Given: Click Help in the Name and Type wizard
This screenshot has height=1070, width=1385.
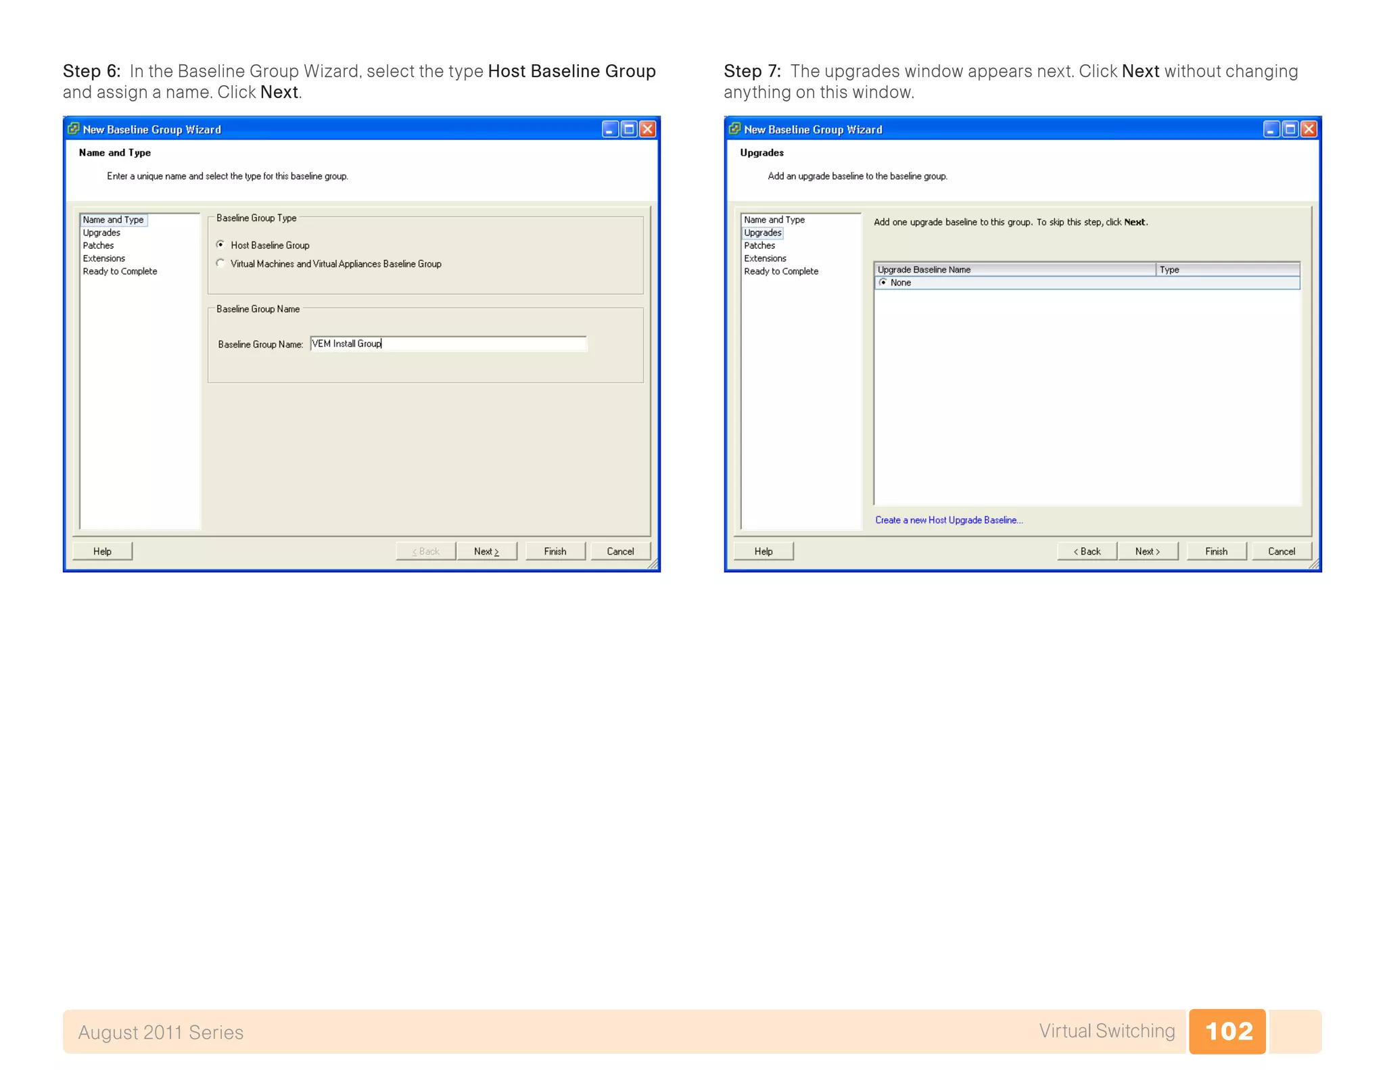Looking at the screenshot, I should click(102, 551).
